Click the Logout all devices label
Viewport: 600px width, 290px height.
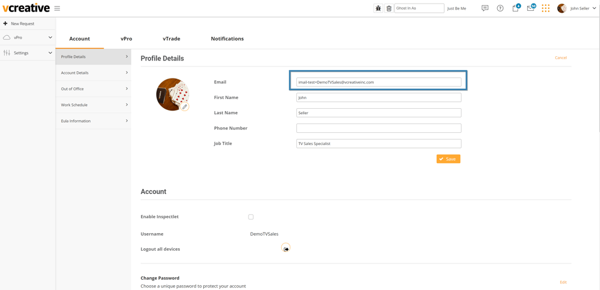pyautogui.click(x=160, y=249)
